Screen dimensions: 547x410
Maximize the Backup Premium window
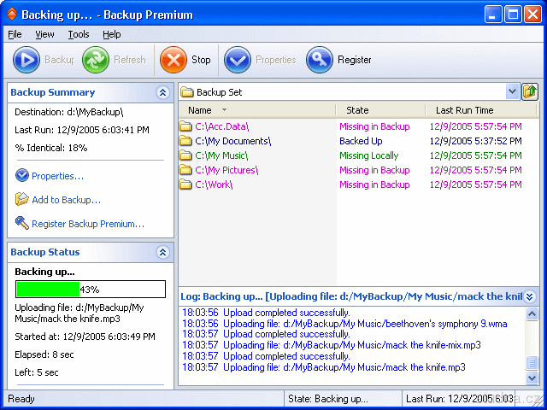[513, 15]
